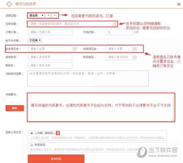
Task: Click the 填写代练信息 title text
Action: pyautogui.click(x=25, y=4)
